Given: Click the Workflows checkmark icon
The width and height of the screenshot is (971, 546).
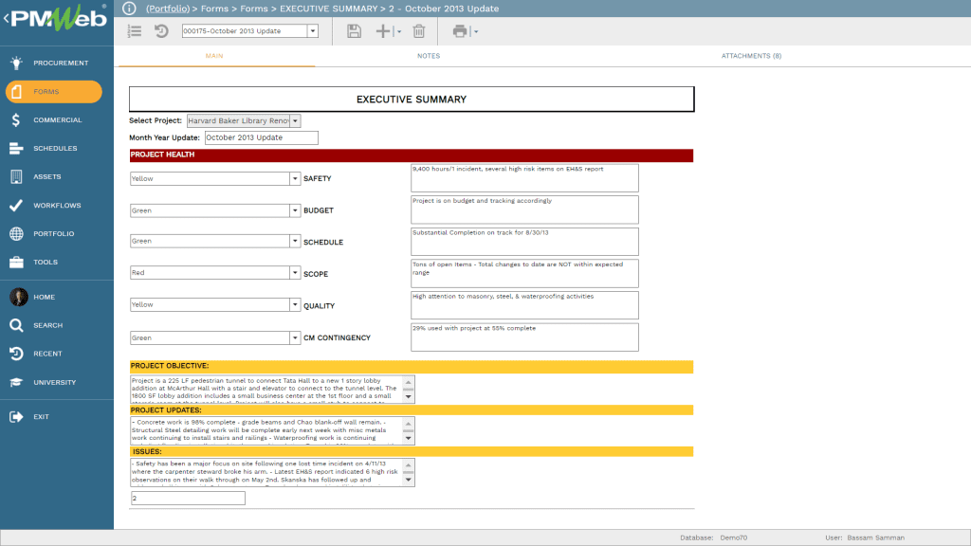Looking at the screenshot, I should 16,206.
